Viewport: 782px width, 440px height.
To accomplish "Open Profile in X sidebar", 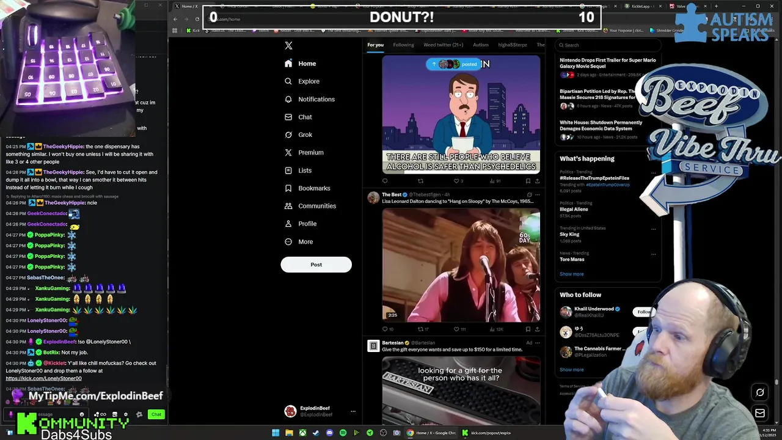I will pyautogui.click(x=300, y=224).
